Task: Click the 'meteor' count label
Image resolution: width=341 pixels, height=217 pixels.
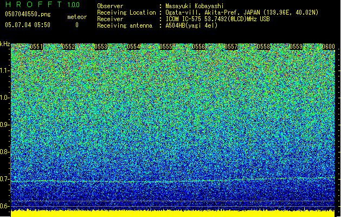Action: pyautogui.click(x=77, y=17)
